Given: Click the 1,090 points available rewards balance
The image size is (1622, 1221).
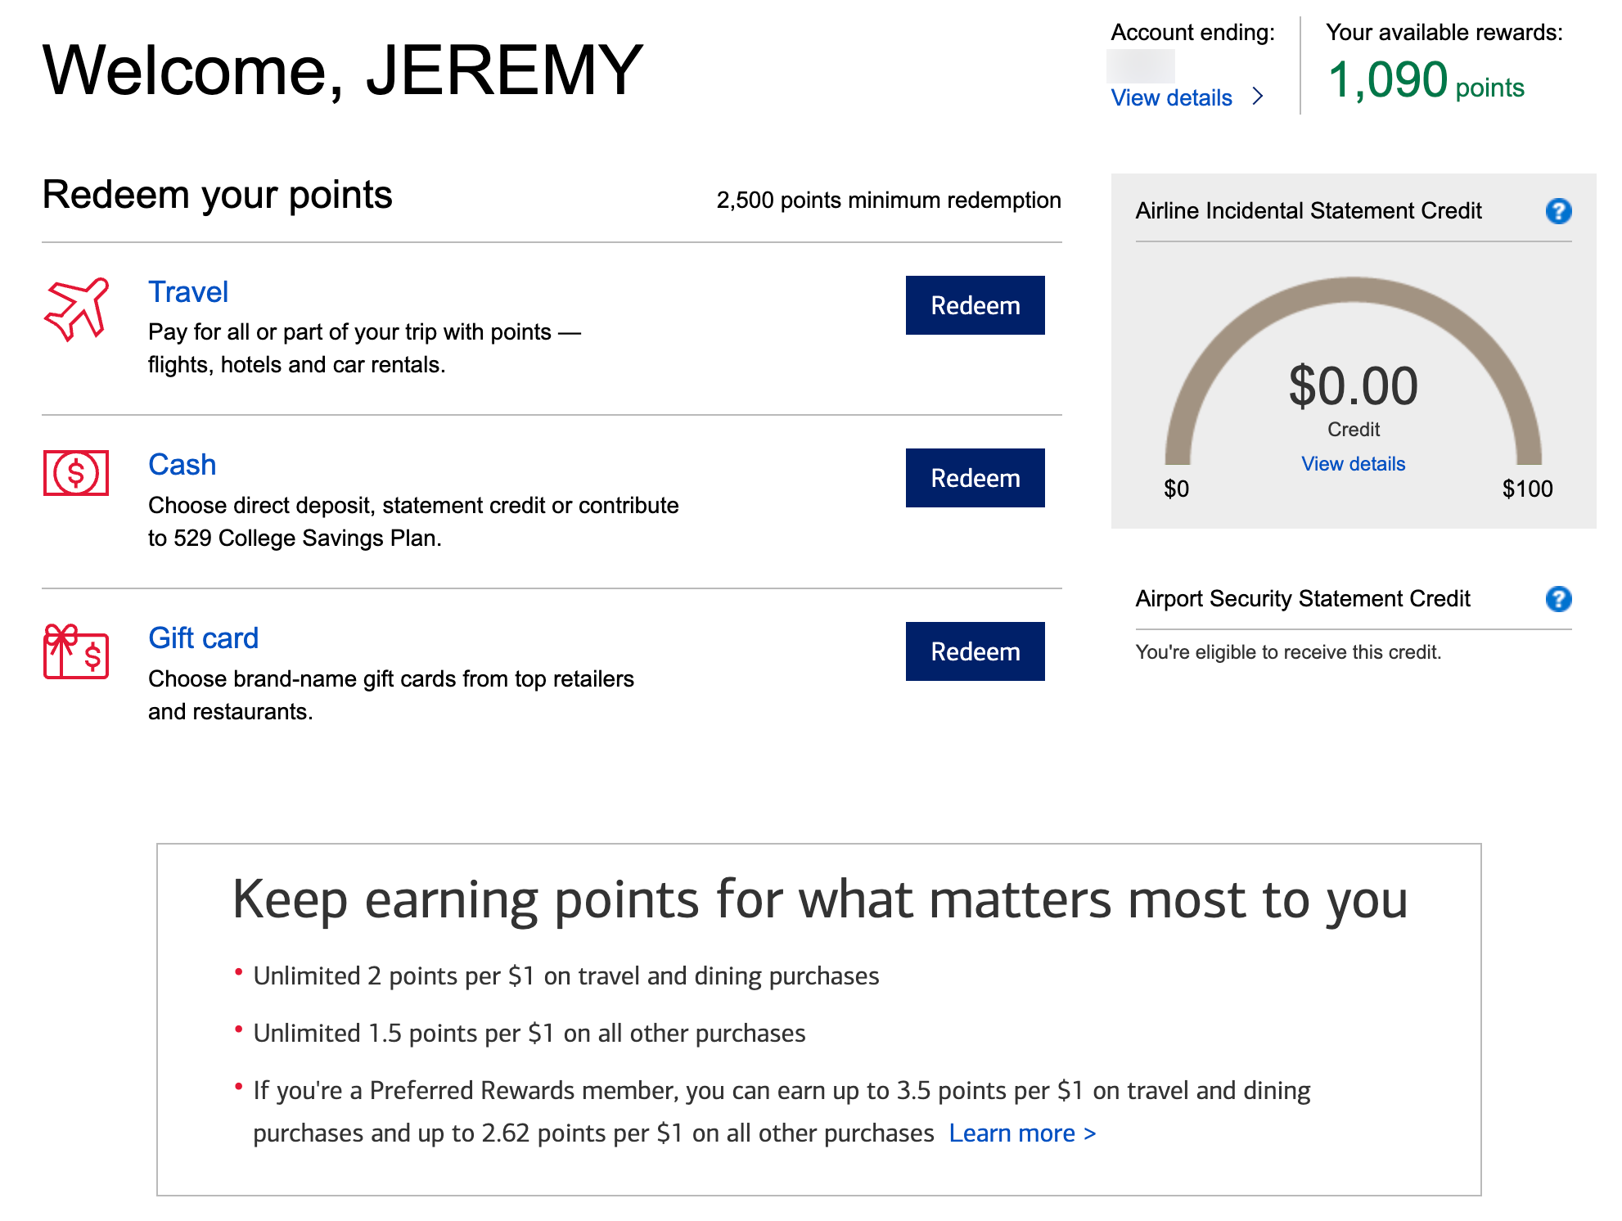Looking at the screenshot, I should coord(1426,81).
